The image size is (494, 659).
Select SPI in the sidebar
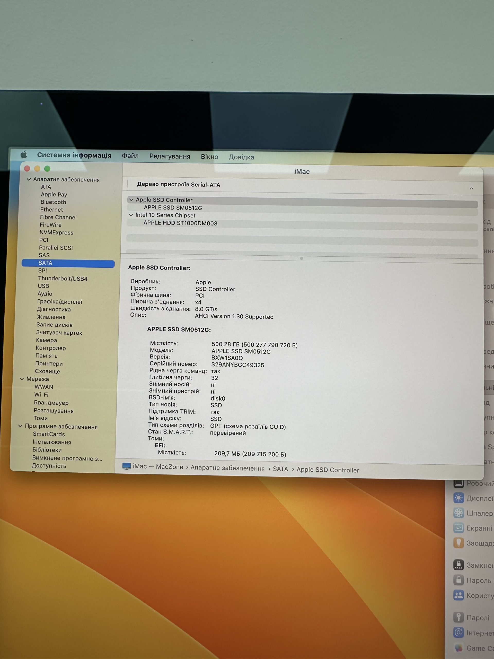(x=42, y=271)
